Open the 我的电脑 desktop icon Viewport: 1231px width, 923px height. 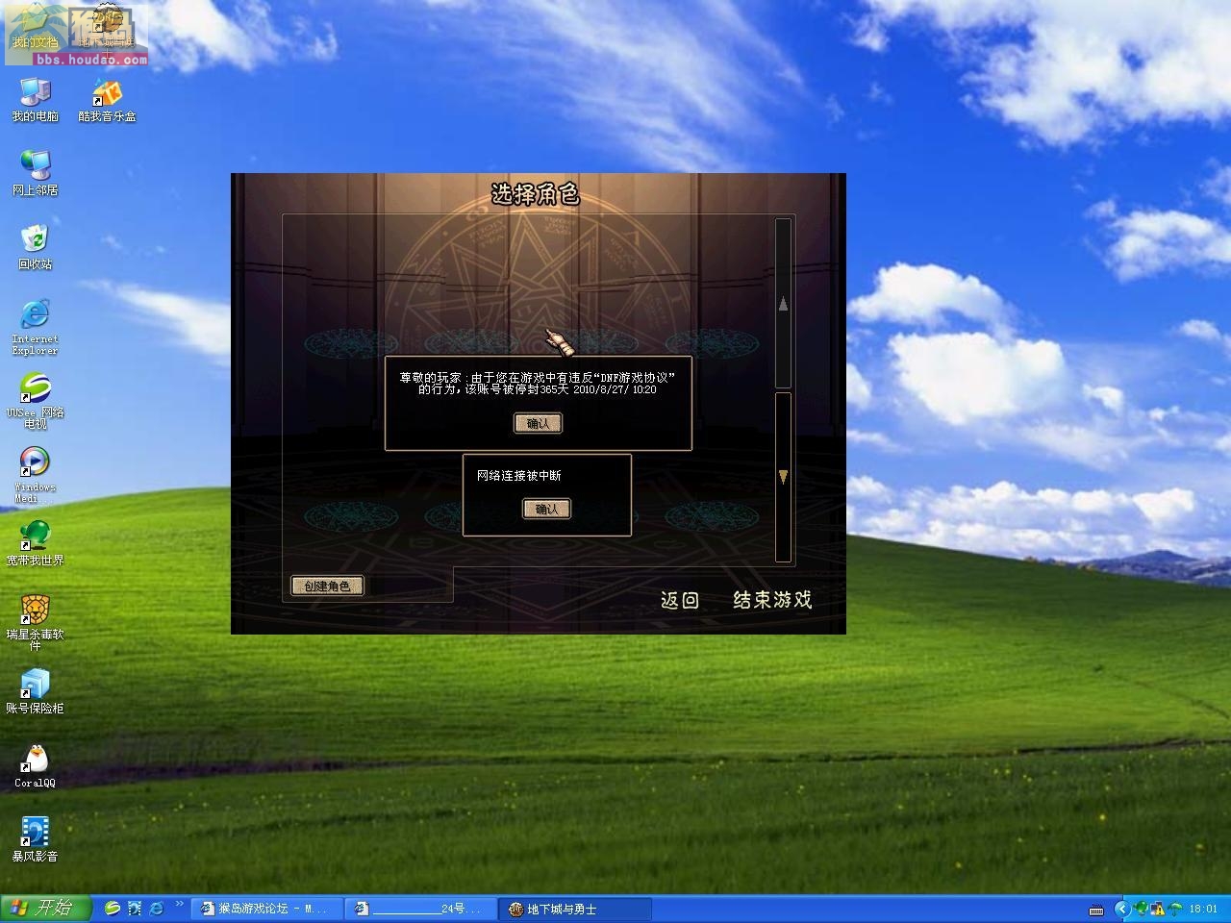36,100
